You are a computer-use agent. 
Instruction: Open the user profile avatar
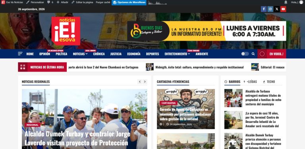pyautogui.click(x=301, y=2)
